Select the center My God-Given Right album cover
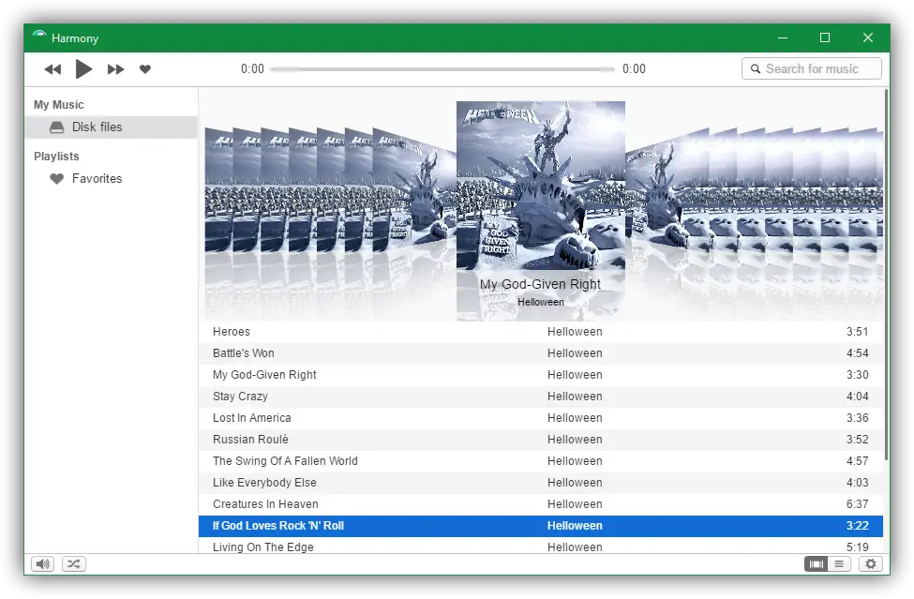Viewport: 914px width, 599px height. [540, 186]
